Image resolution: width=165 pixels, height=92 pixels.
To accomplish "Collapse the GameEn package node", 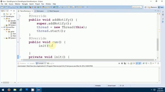I will [x=7, y=21].
